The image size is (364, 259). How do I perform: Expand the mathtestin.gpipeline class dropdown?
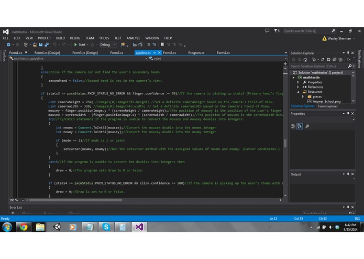(x=146, y=59)
